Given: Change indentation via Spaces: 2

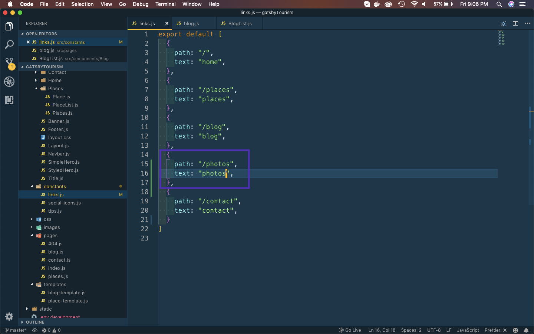Looking at the screenshot, I should (x=411, y=330).
